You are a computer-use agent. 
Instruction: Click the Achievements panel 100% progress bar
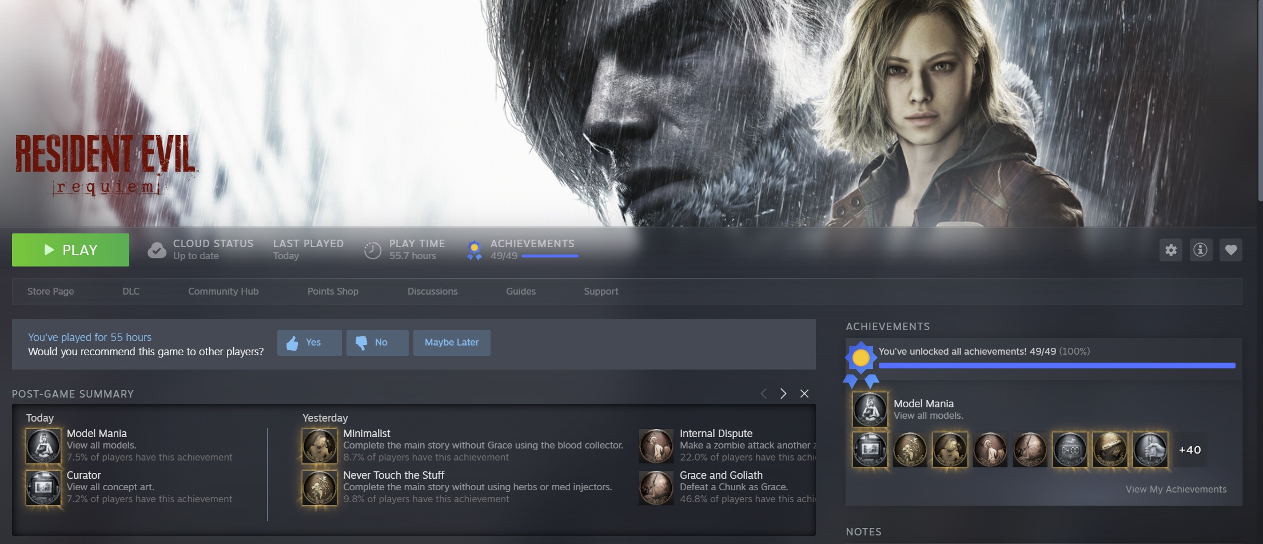1057,366
